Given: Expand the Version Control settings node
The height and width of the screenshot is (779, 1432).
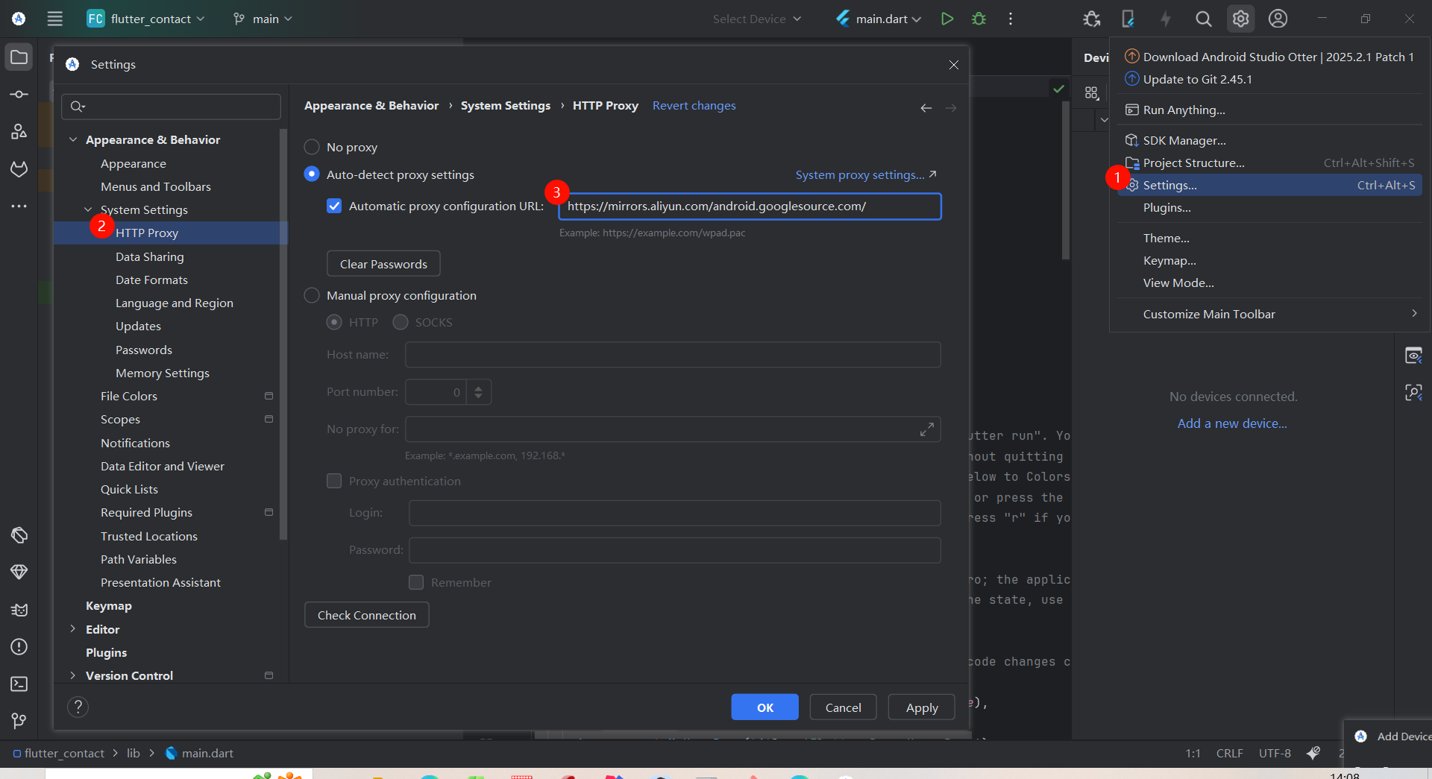Looking at the screenshot, I should pos(73,675).
